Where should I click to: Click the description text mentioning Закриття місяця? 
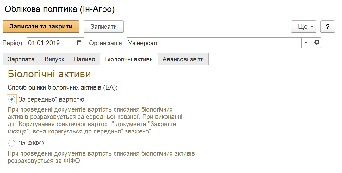click(x=95, y=120)
